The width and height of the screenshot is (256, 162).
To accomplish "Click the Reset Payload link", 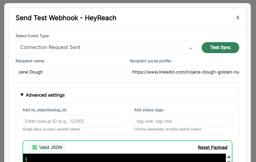I will pyautogui.click(x=213, y=147).
